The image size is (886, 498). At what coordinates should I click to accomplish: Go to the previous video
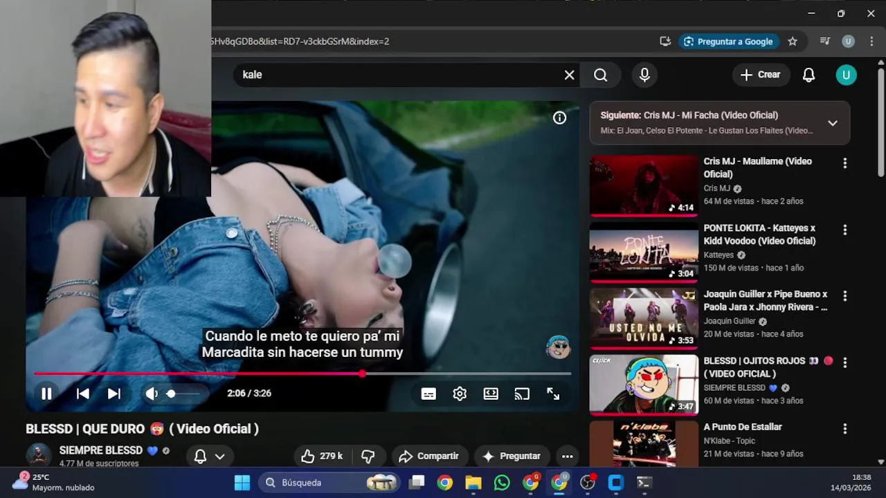tap(82, 394)
